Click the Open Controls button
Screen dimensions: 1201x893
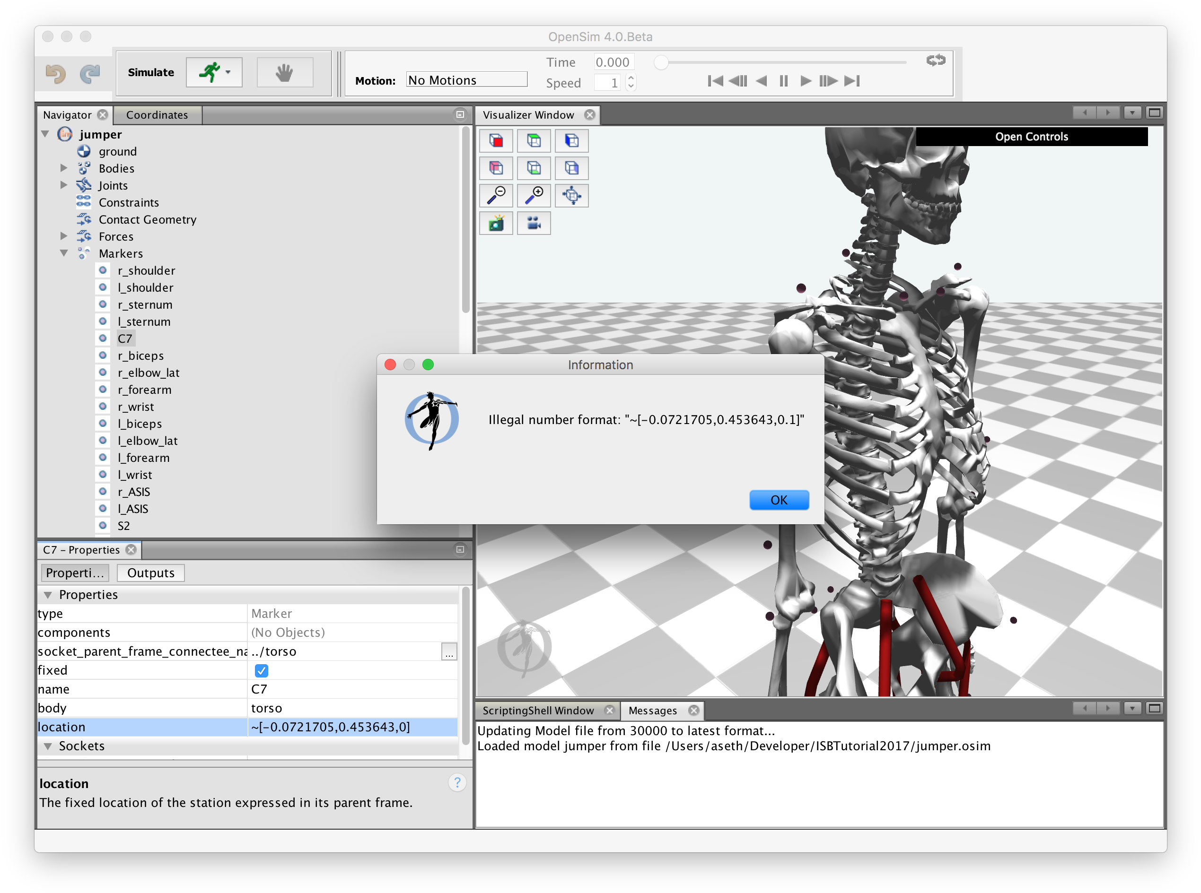point(1031,136)
